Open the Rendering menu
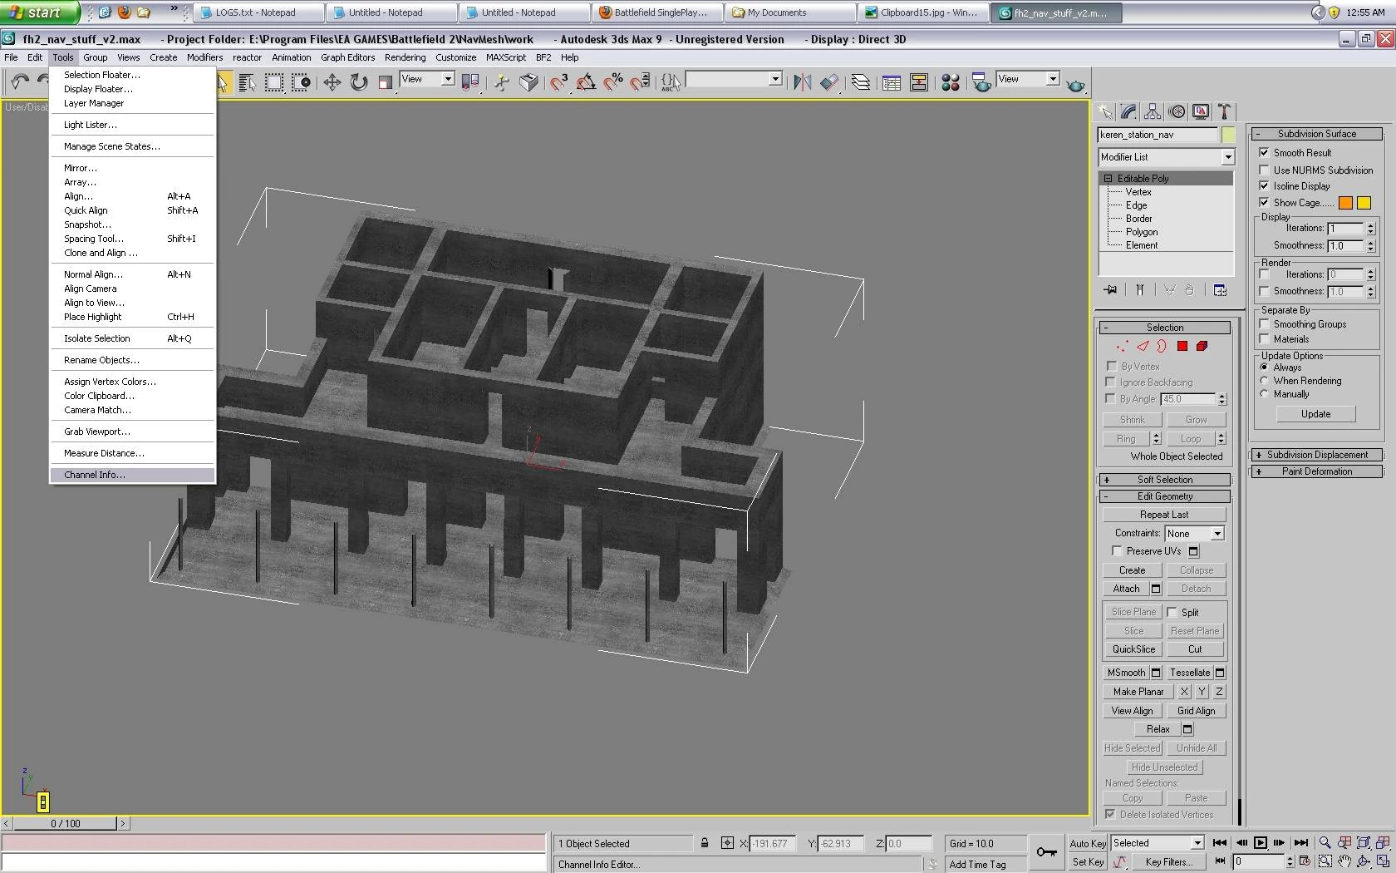 click(405, 57)
